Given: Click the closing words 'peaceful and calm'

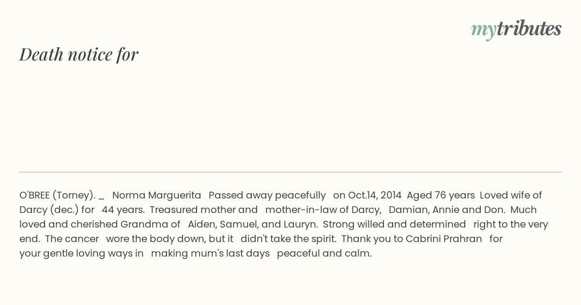Looking at the screenshot, I should pyautogui.click(x=324, y=254).
